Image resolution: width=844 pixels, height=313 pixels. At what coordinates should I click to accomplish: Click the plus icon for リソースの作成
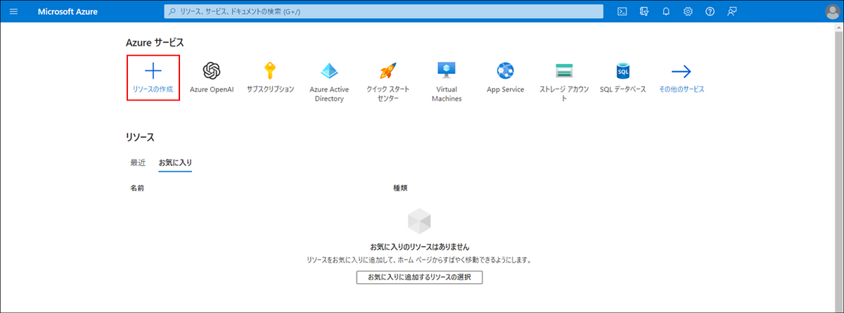pos(153,71)
